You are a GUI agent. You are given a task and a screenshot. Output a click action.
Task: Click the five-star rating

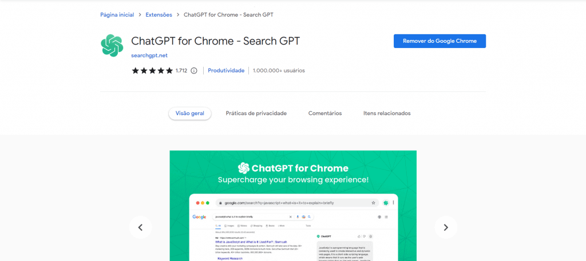point(152,70)
